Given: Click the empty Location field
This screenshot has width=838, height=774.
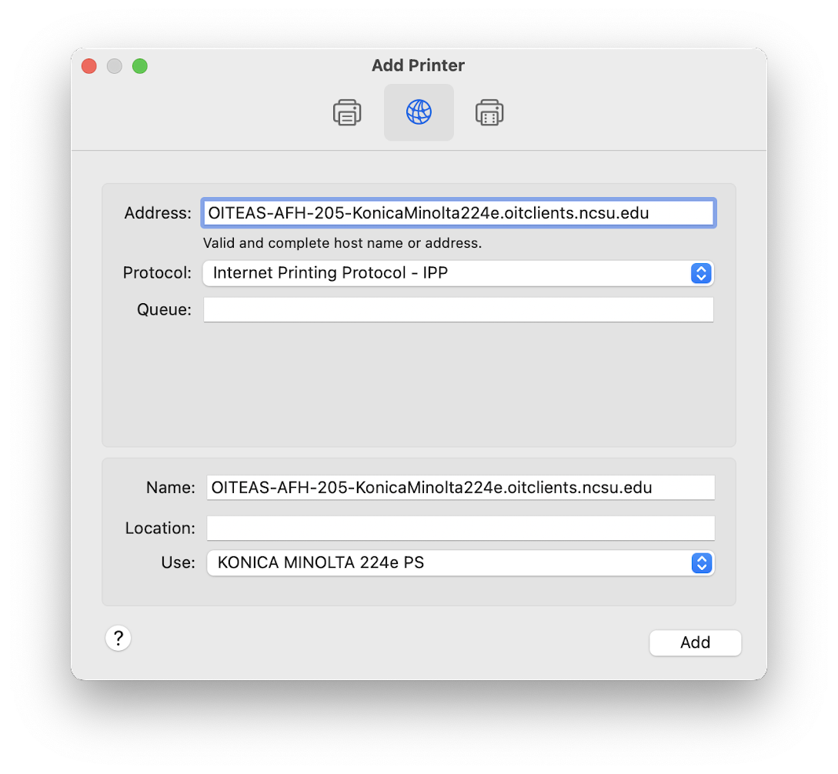Looking at the screenshot, I should pos(460,529).
